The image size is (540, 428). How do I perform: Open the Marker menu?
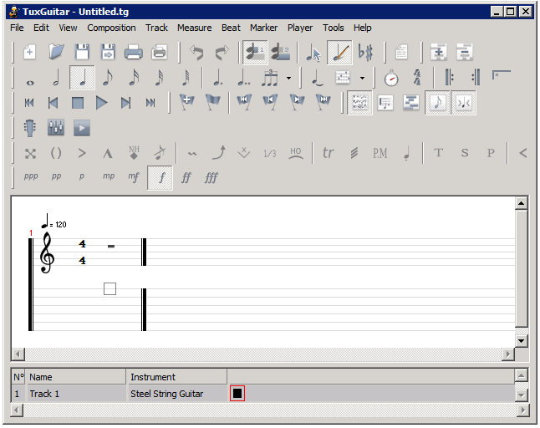pos(263,28)
